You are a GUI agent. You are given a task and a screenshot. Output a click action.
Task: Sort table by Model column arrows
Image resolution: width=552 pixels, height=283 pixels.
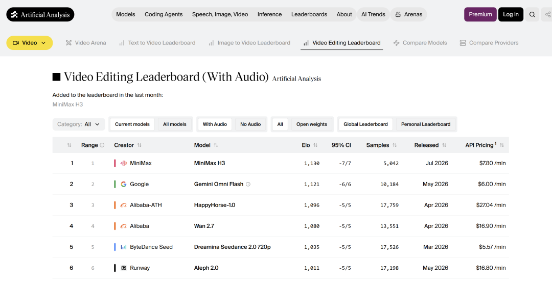pyautogui.click(x=216, y=145)
